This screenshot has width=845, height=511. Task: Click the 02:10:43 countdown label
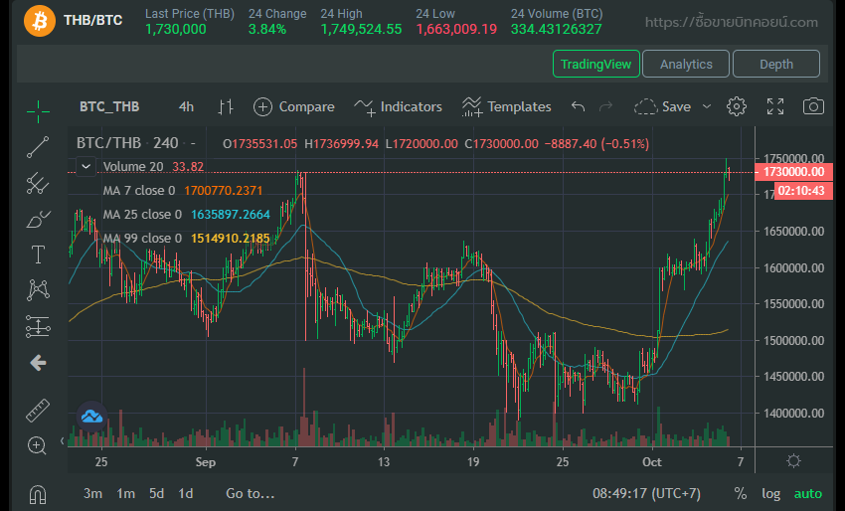802,191
